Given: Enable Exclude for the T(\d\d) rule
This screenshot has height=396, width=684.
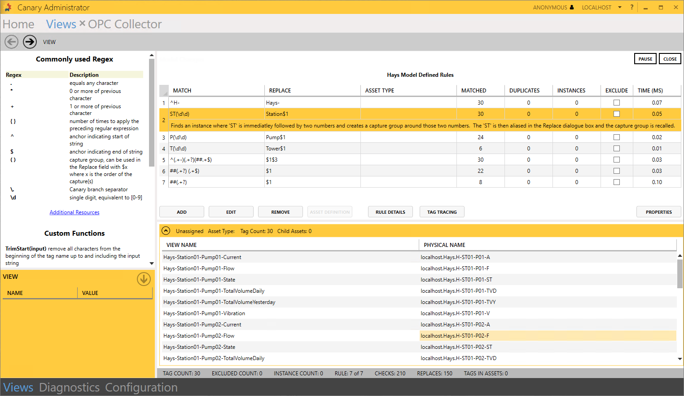Looking at the screenshot, I should pyautogui.click(x=617, y=149).
